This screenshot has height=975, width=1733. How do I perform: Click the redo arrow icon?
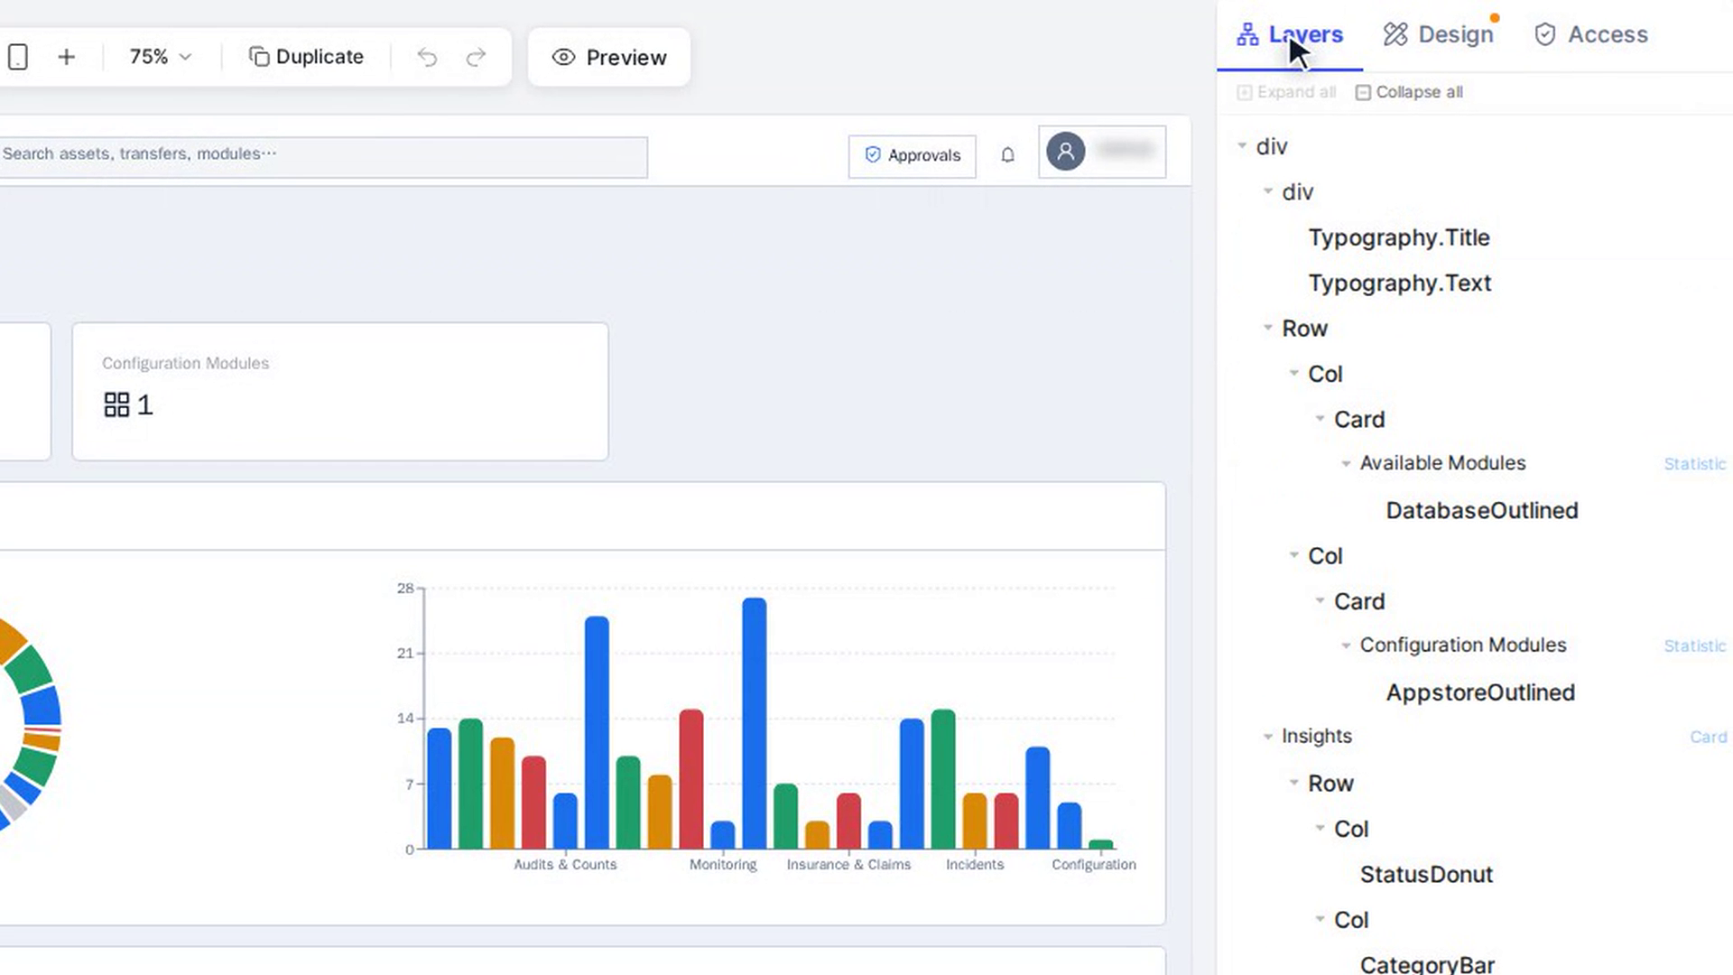[476, 57]
